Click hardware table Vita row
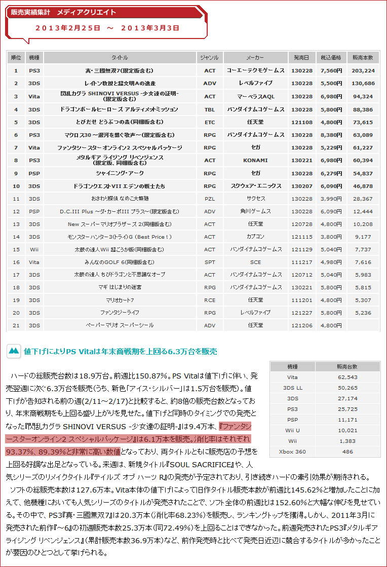The height and width of the screenshot is (567, 387). pos(325,377)
